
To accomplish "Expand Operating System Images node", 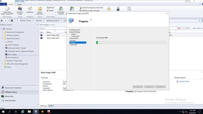I will pos(3,48).
